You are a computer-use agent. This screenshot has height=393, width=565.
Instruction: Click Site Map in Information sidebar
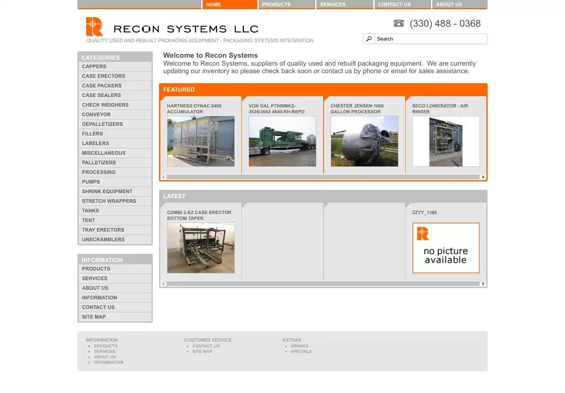tap(94, 317)
